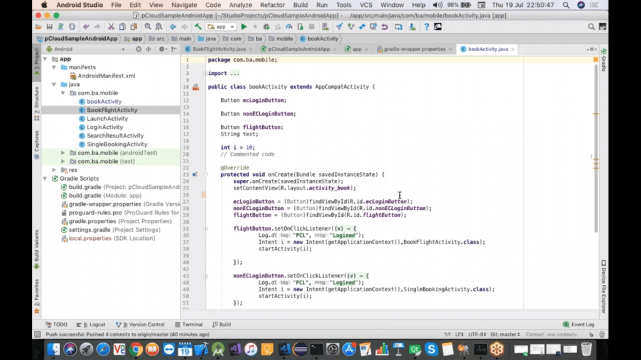Collapse the Gradle Scripts tree node
The image size is (641, 360).
point(46,179)
